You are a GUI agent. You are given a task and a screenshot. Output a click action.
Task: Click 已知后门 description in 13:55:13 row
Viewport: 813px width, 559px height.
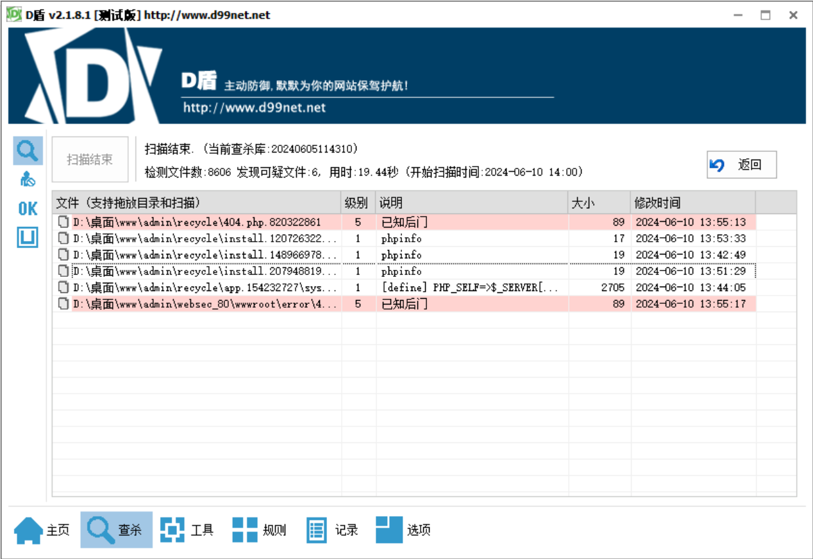[404, 222]
